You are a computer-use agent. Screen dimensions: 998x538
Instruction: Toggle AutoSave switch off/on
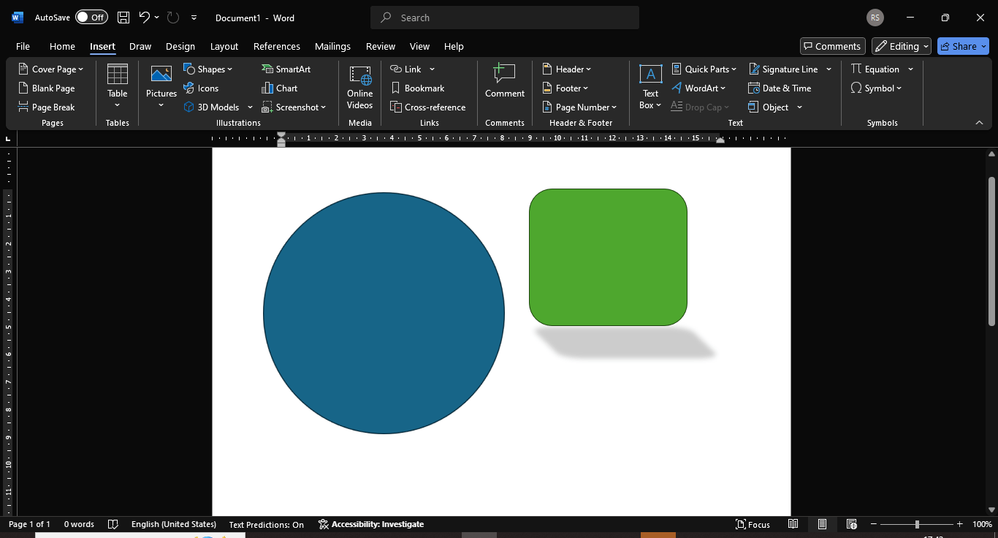tap(91, 18)
